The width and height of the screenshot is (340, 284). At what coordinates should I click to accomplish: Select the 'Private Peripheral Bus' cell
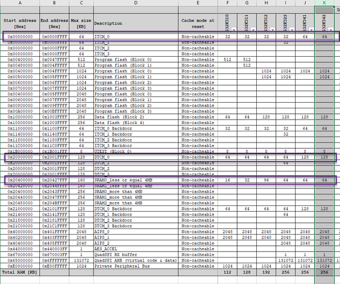(x=136, y=266)
